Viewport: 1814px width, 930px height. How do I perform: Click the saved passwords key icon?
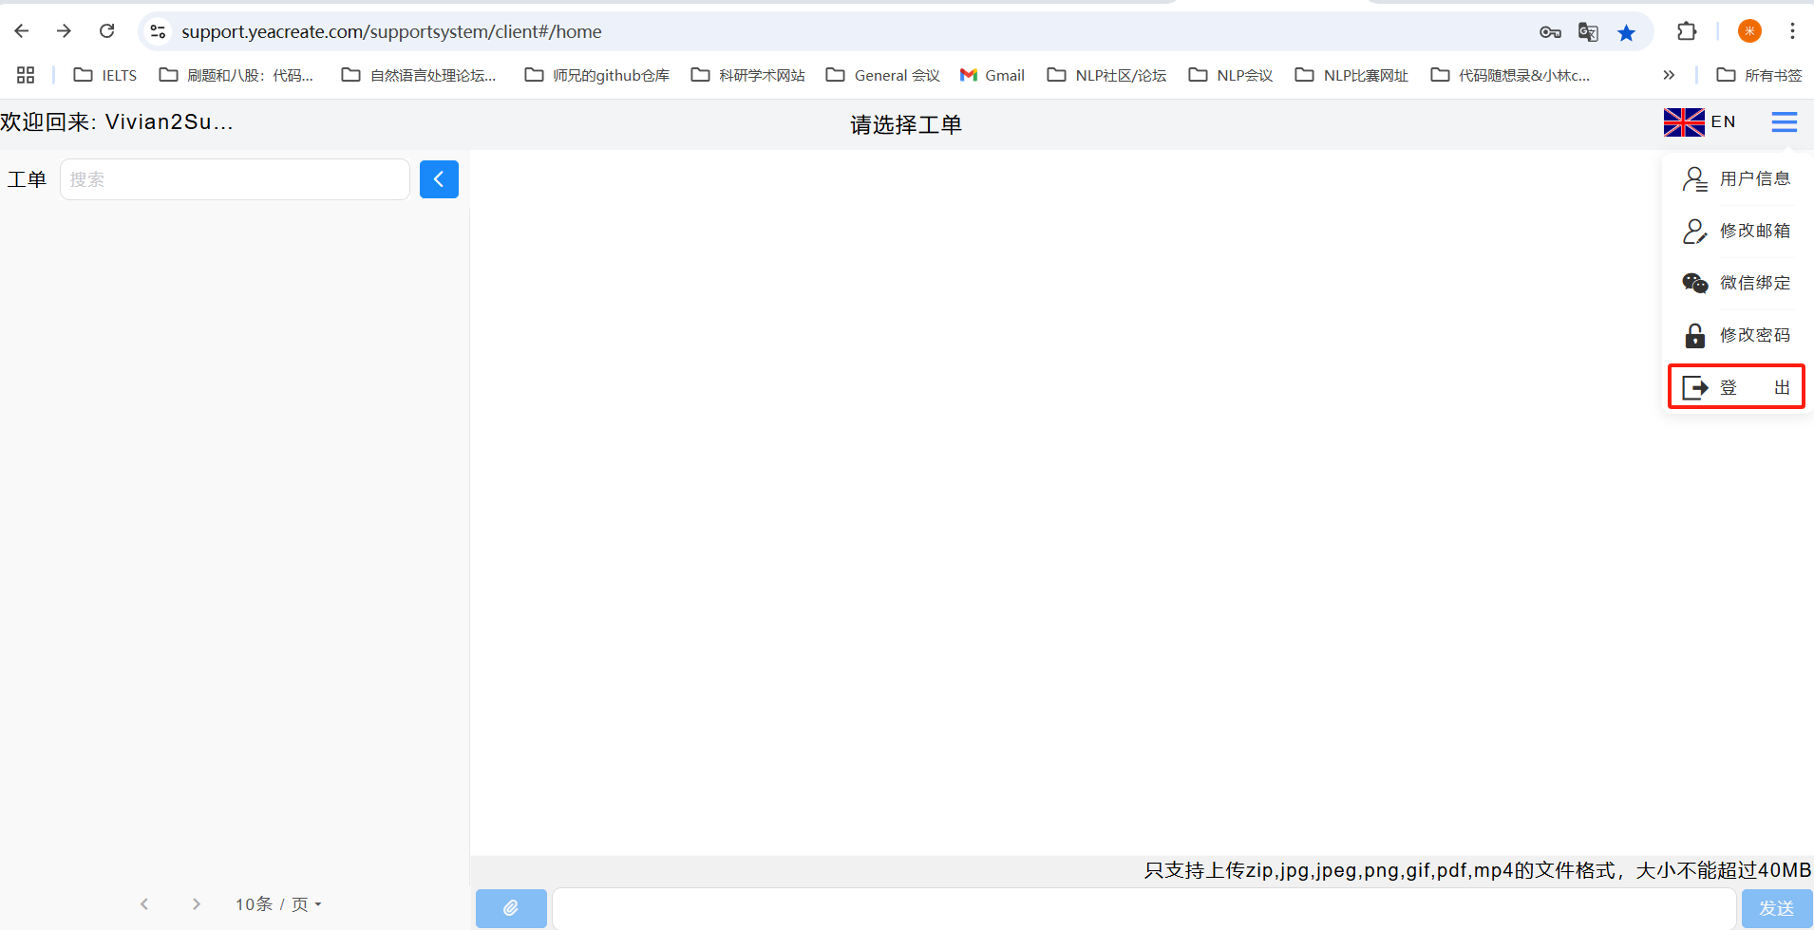(1550, 32)
